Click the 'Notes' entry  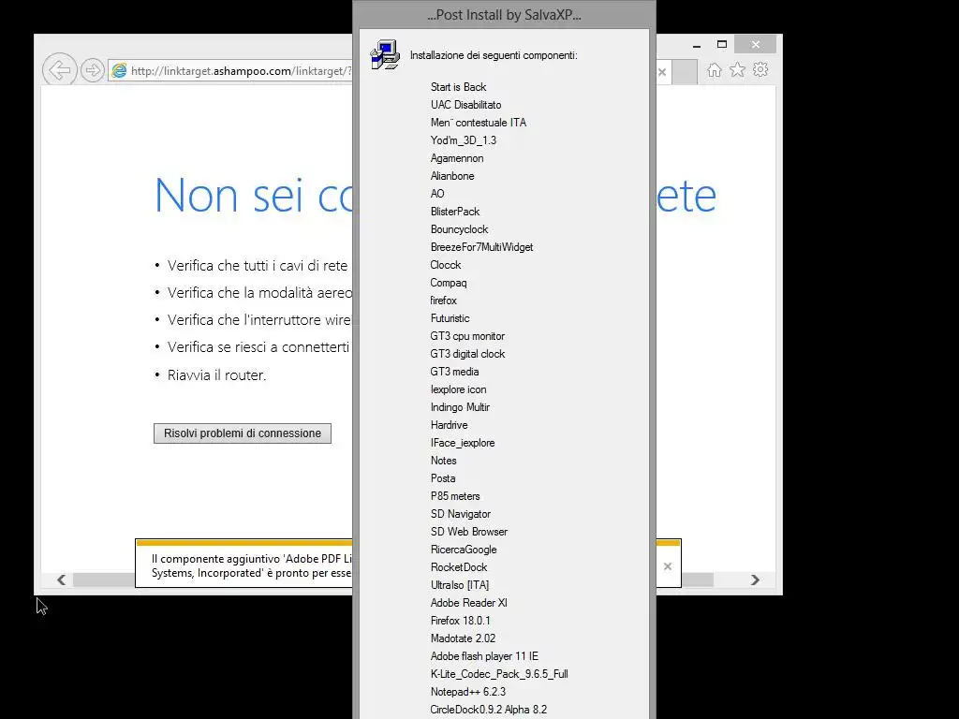(x=443, y=461)
